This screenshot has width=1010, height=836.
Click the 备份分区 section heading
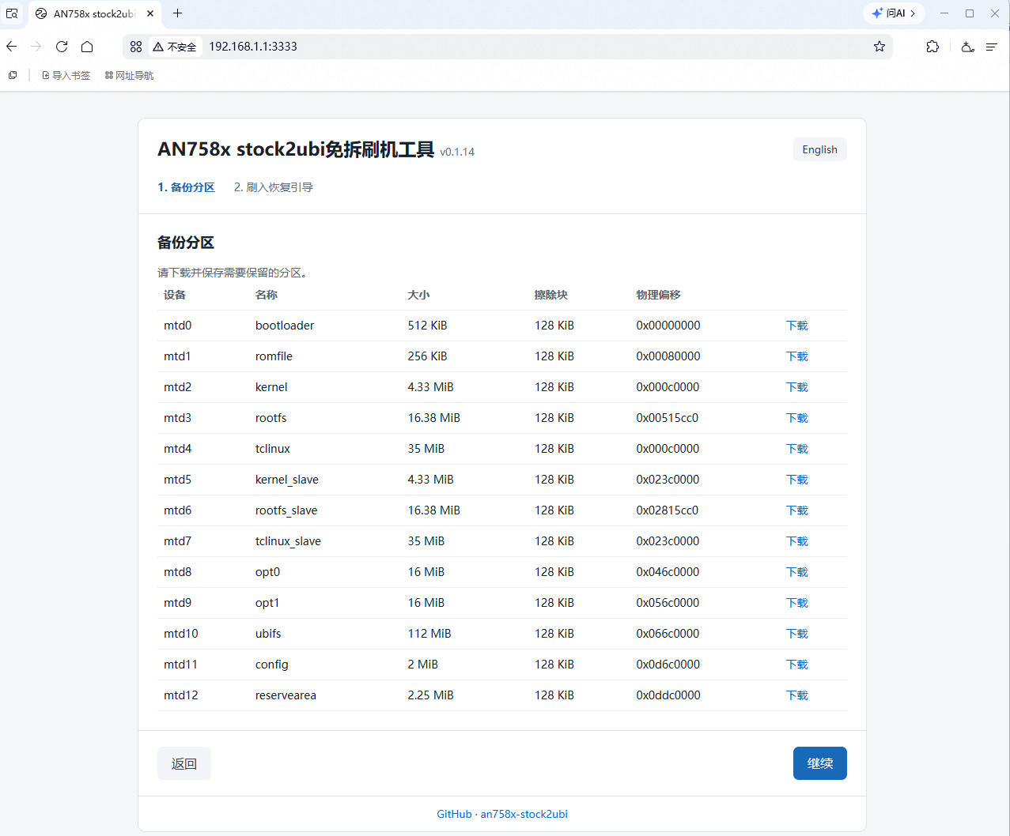pyautogui.click(x=186, y=243)
